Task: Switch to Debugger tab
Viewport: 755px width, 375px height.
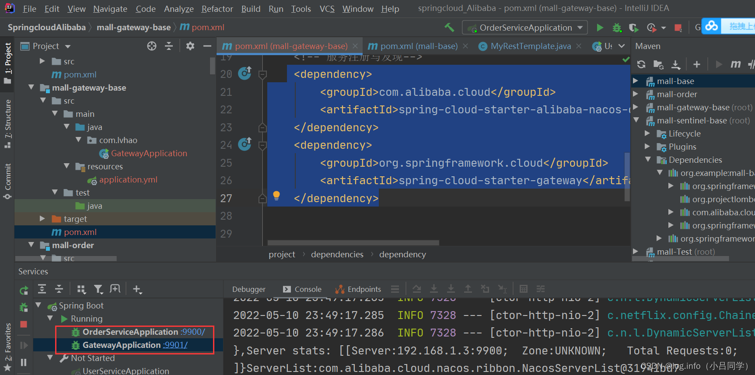Action: (248, 289)
